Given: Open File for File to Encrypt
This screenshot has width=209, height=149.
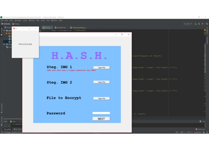Looking at the screenshot, I should point(101,98).
